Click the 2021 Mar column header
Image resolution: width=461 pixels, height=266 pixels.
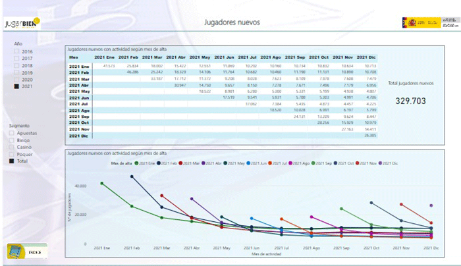point(152,57)
